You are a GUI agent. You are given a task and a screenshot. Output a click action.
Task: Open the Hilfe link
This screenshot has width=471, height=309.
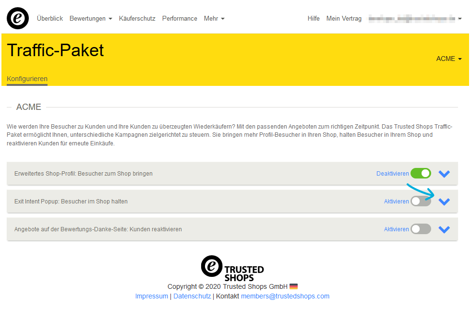pyautogui.click(x=314, y=18)
